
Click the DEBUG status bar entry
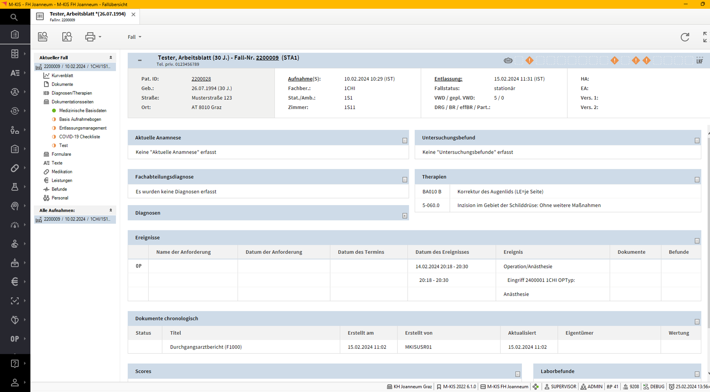(654, 387)
